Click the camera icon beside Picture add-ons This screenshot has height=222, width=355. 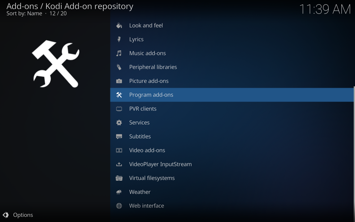click(x=119, y=81)
